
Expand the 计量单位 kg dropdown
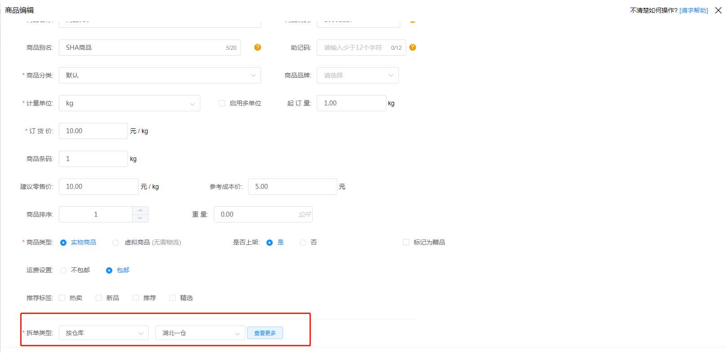coord(129,103)
